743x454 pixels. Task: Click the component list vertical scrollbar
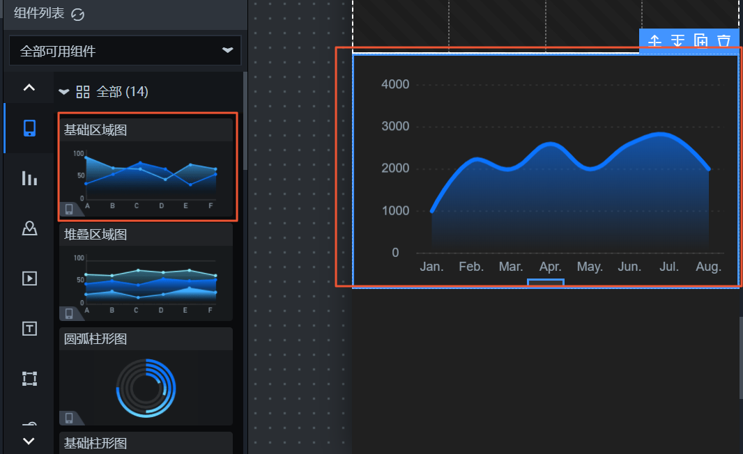point(245,120)
